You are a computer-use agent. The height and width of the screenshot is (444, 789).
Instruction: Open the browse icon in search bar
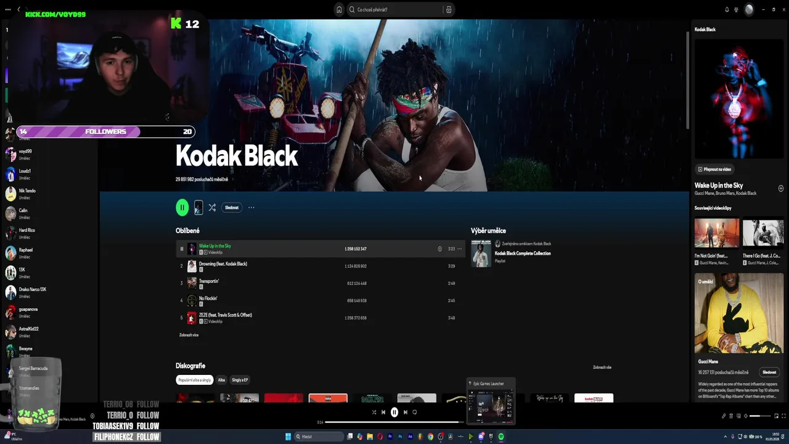pos(449,9)
